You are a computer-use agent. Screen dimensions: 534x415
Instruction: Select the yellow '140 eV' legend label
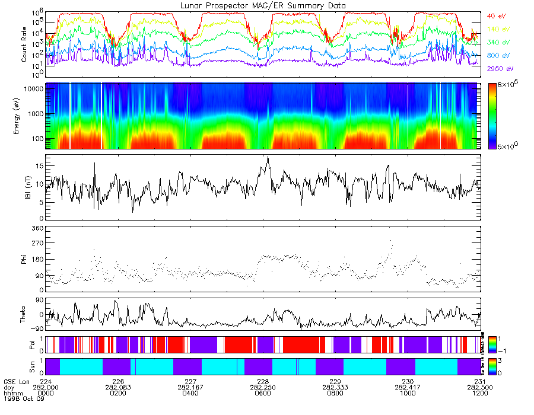click(498, 29)
